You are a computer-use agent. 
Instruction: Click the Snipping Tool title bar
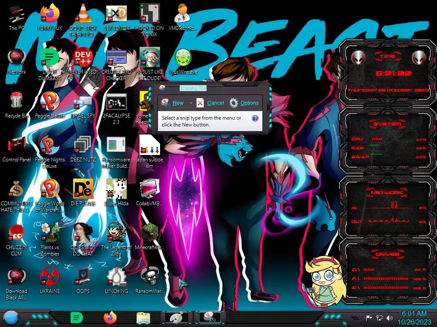pos(210,88)
